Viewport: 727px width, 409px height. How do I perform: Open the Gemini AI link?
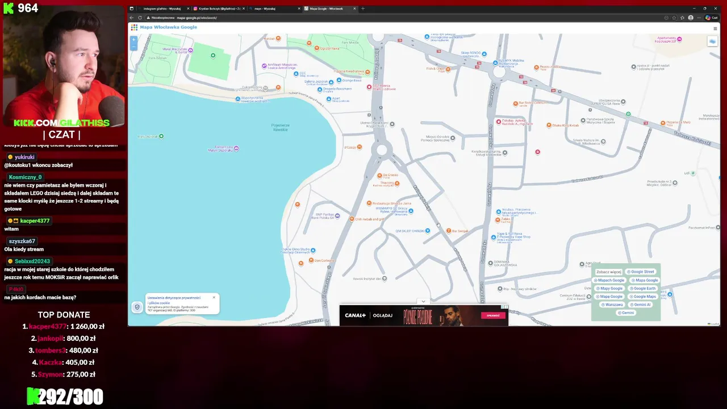pyautogui.click(x=640, y=304)
